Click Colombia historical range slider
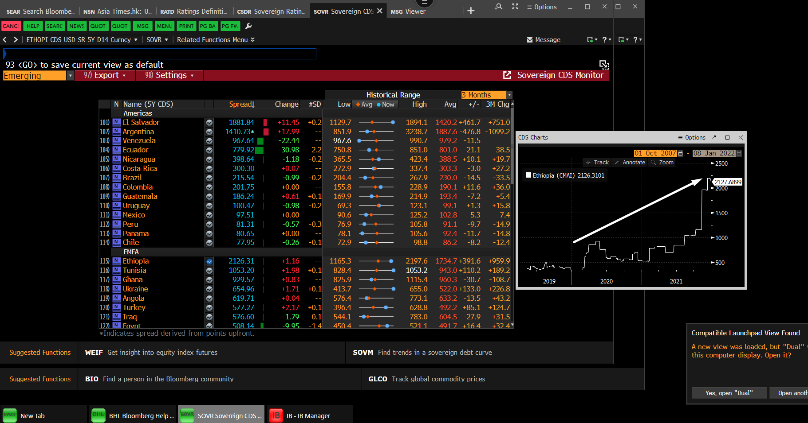Screen dimensions: 808x423 376,187
